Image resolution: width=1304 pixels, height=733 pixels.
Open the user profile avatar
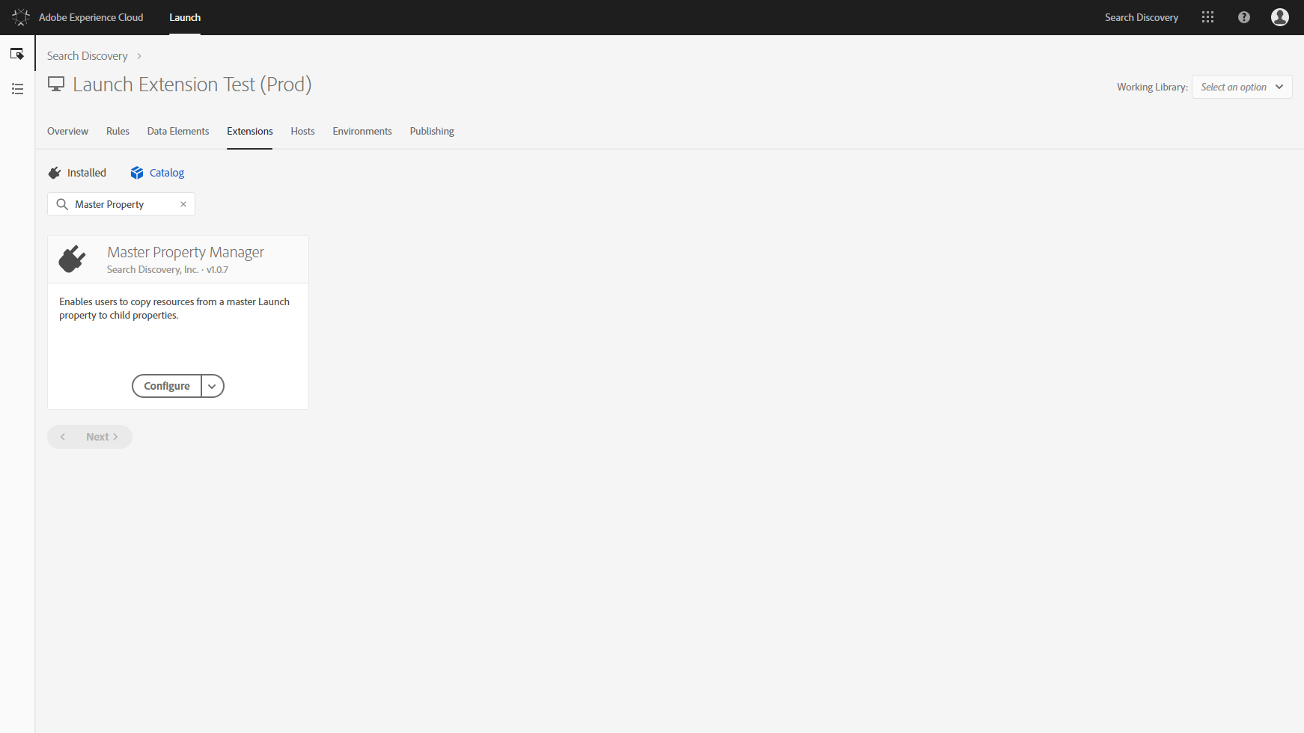click(1279, 17)
